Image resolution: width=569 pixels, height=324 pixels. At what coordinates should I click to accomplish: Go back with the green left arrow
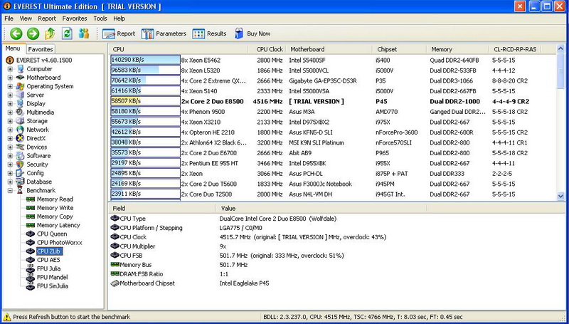(16, 33)
